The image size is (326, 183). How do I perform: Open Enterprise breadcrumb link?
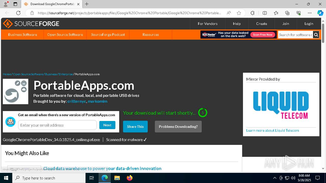point(66,74)
